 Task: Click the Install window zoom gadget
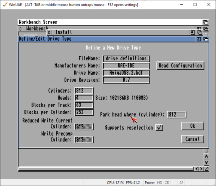click(193, 33)
